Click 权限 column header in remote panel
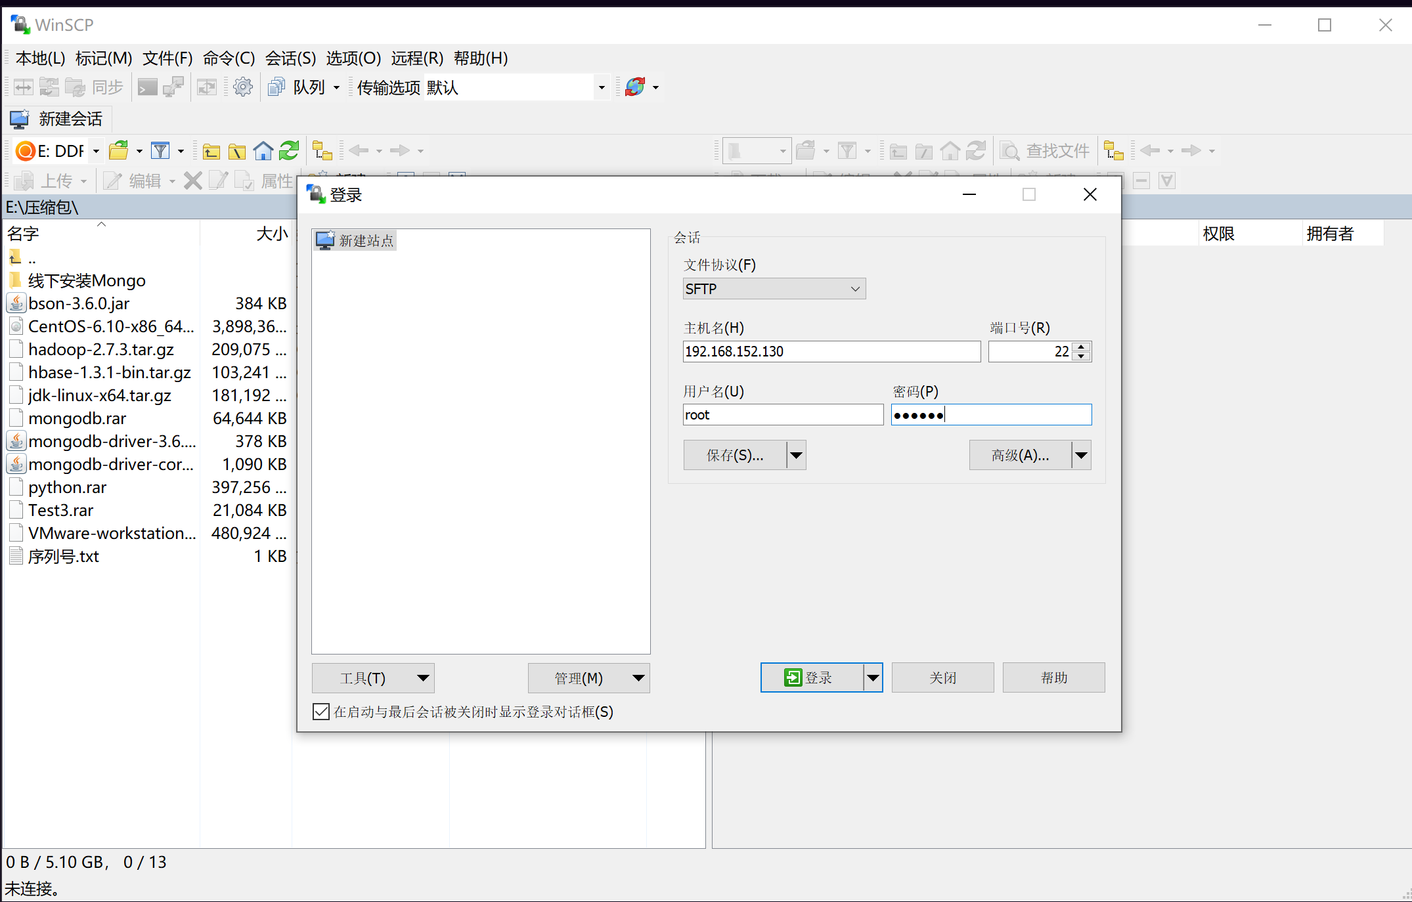The width and height of the screenshot is (1412, 902). tap(1250, 234)
